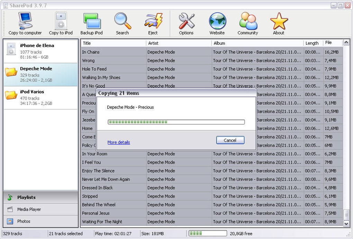Click the copy progress bar in dialog
Screen dimensions: 353x239
coord(176,122)
